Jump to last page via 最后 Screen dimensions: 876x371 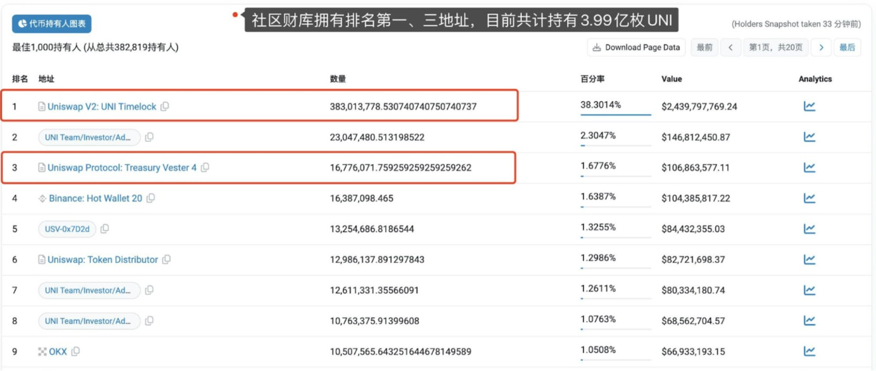(847, 47)
